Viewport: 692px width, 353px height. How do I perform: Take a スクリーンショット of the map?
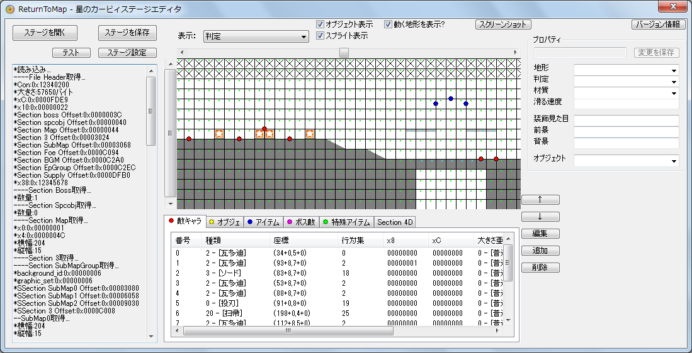(503, 24)
